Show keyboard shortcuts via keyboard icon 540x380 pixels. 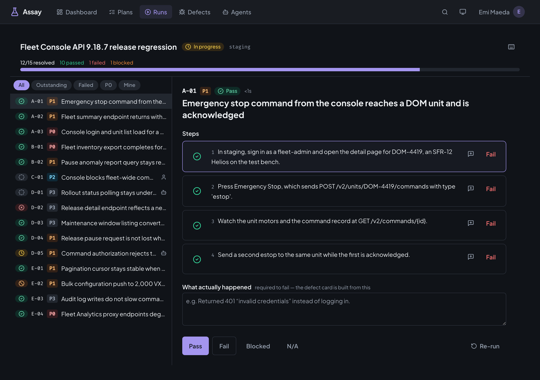point(511,47)
